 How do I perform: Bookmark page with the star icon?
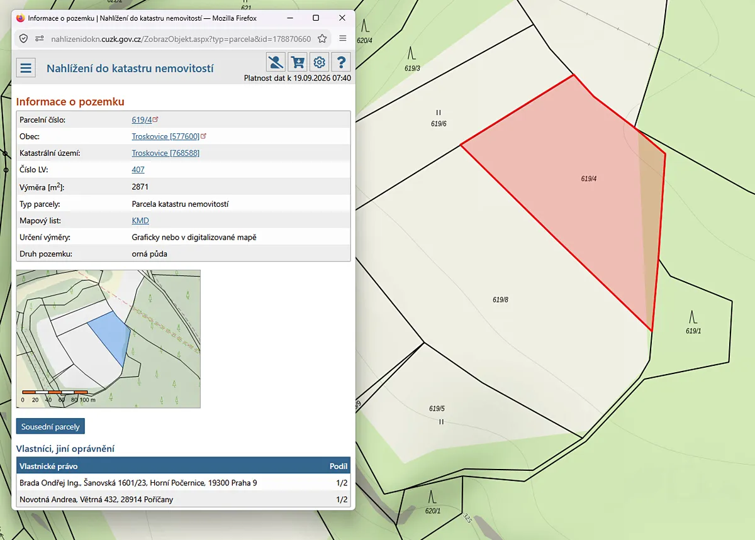coord(322,38)
